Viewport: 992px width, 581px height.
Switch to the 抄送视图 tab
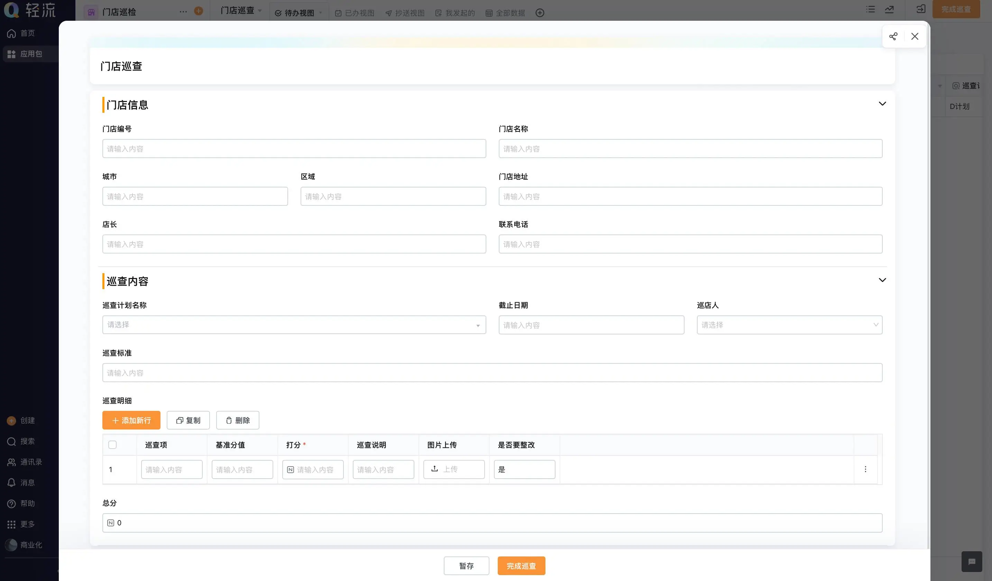[405, 13]
